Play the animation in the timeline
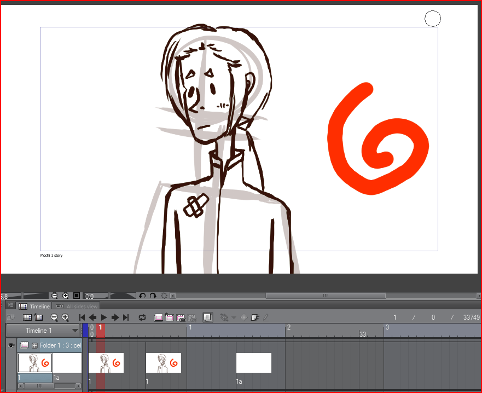The image size is (482, 393). 104,317
